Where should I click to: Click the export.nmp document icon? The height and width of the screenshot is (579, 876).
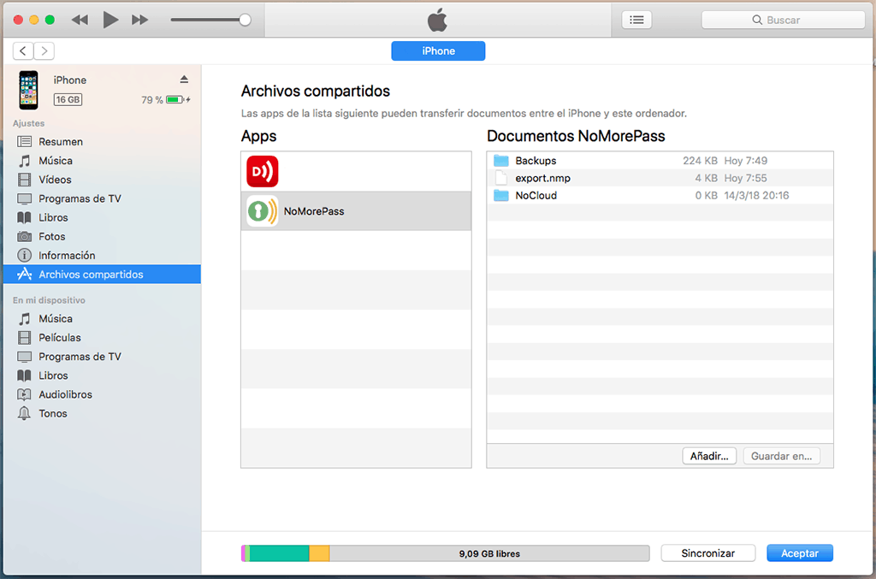coord(501,178)
